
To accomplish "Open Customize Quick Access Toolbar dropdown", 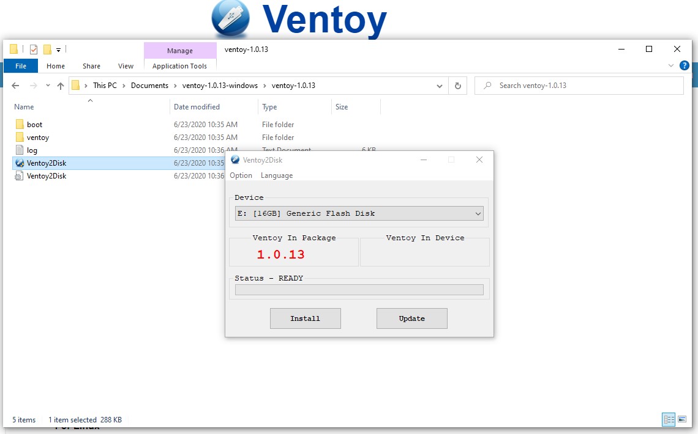I will click(x=58, y=50).
